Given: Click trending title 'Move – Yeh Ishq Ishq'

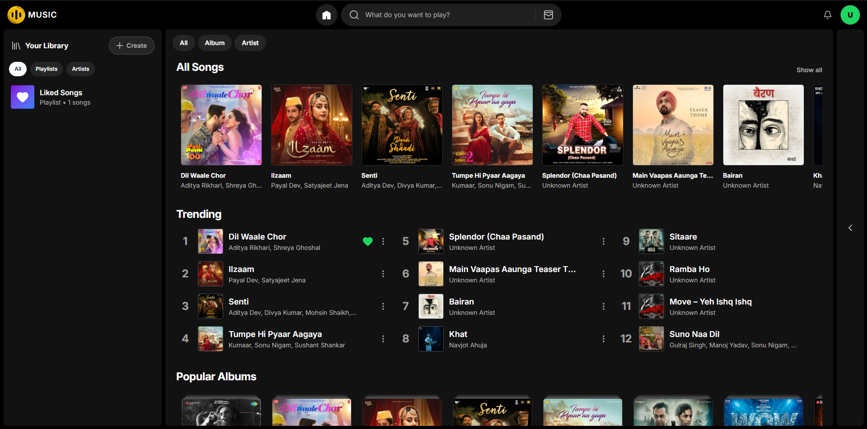Looking at the screenshot, I should 711,302.
